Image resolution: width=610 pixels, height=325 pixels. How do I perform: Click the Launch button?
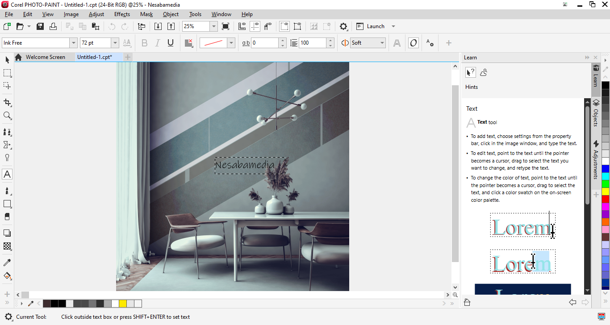tap(375, 26)
